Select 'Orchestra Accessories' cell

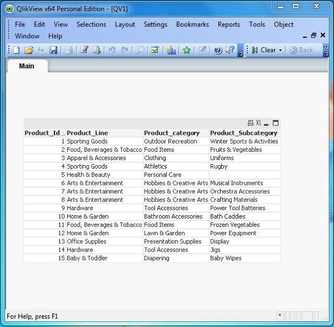245,191
